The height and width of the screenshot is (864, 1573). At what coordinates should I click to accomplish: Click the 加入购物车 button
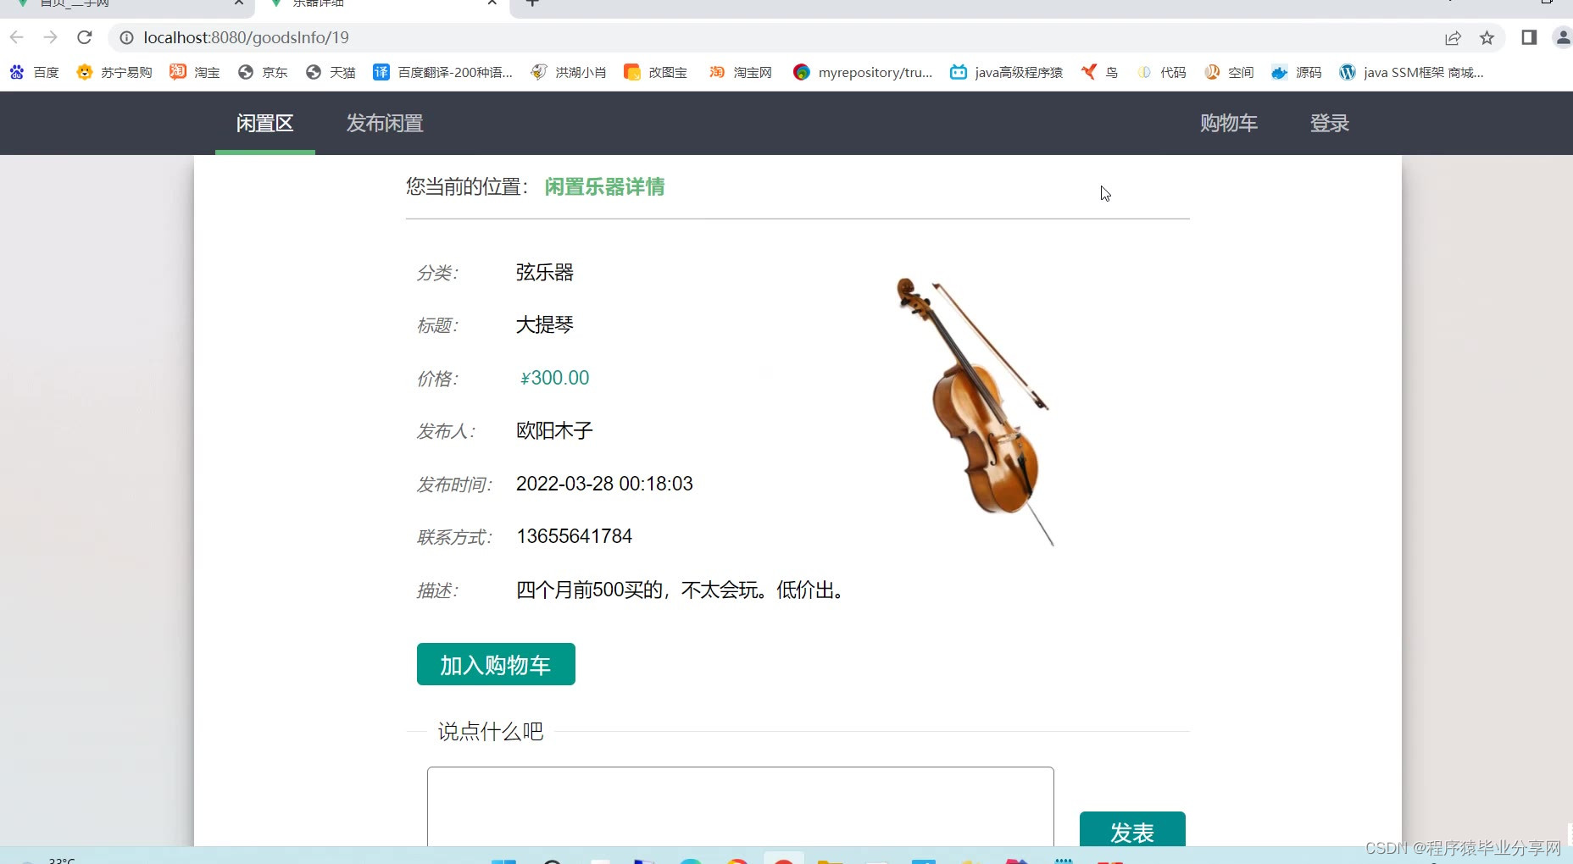496,664
